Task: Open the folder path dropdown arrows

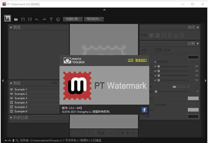Action: click(x=60, y=141)
